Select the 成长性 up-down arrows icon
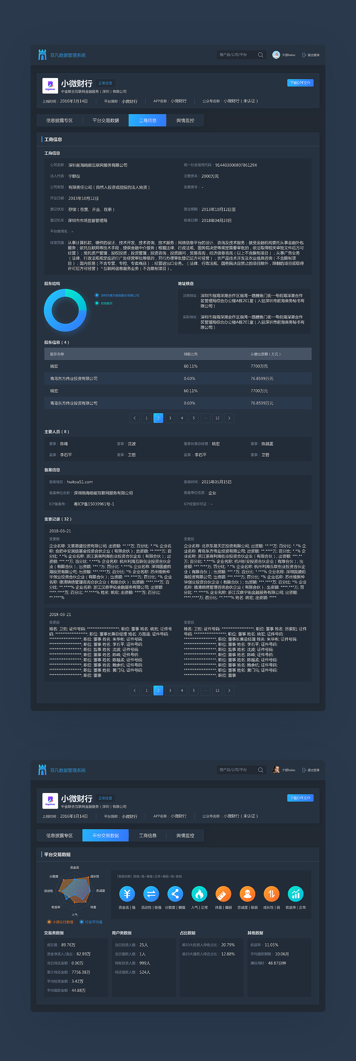The height and width of the screenshot is (1061, 356). 271,894
